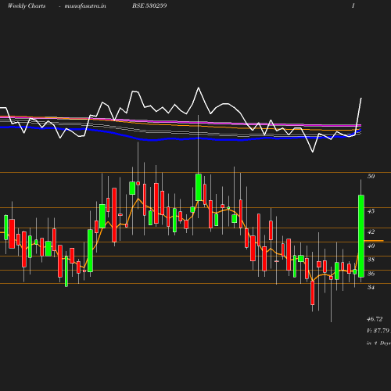The width and height of the screenshot is (391, 391).
Task: Click the V: 37.79 volume value
Action: 378,331
